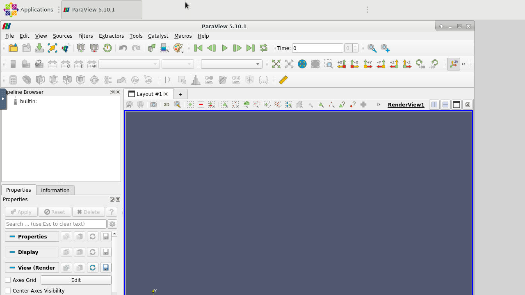Screen dimensions: 525x295
Task: Click the Capture screenshot camera icon
Action: pyautogui.click(x=153, y=104)
